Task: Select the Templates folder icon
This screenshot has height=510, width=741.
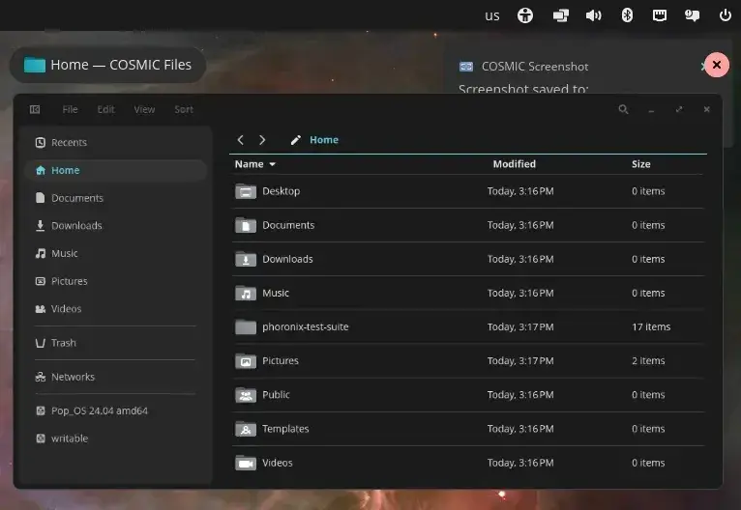Action: click(246, 429)
